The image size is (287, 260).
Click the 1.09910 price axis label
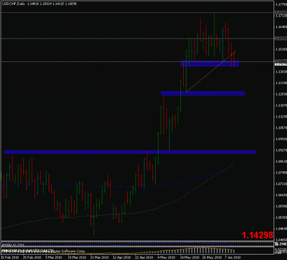pyautogui.click(x=281, y=139)
